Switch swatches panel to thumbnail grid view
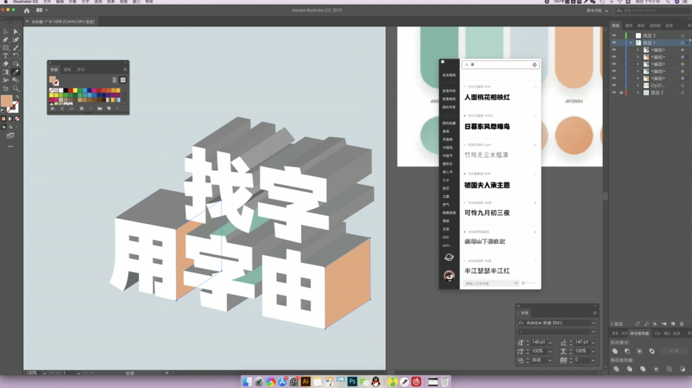 point(123,80)
